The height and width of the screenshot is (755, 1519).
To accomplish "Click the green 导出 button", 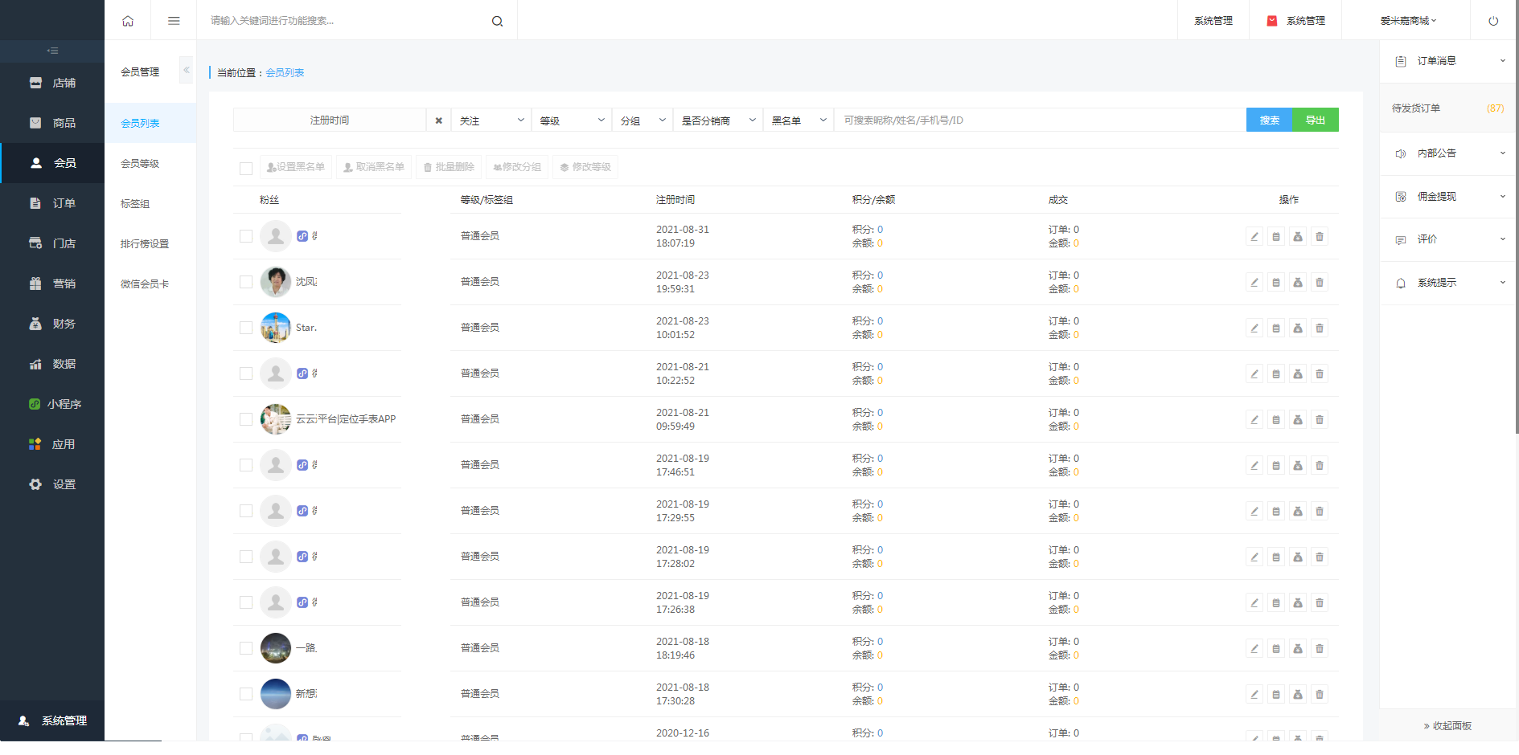I will [x=1316, y=120].
